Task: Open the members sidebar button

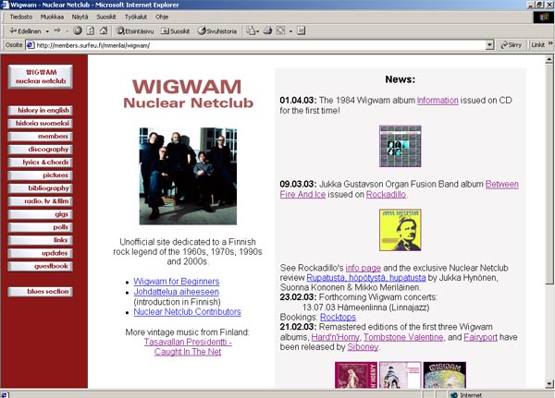Action: (41, 137)
